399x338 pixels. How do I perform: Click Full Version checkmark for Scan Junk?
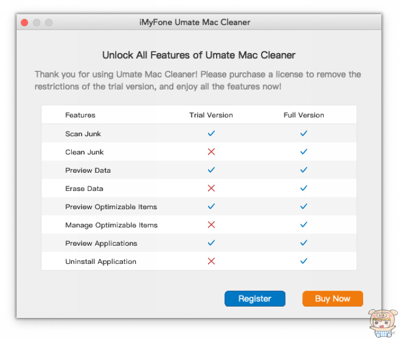[x=304, y=133]
